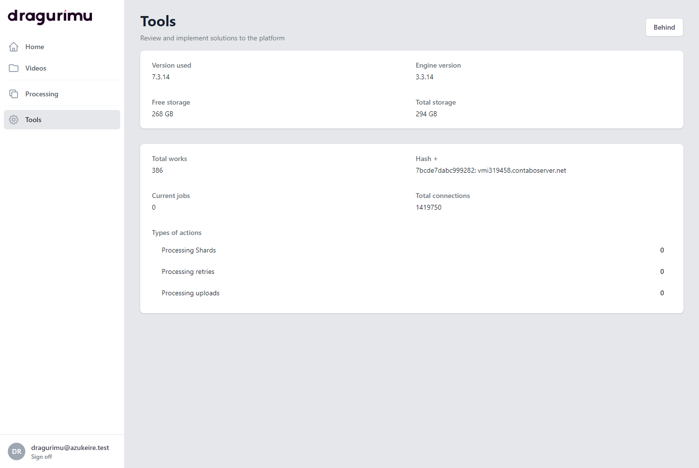
Task: Click the Sign off link
Action: point(41,457)
